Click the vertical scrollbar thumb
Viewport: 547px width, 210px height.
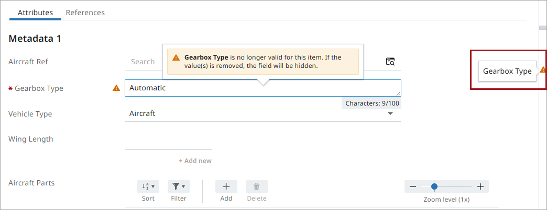(543, 28)
